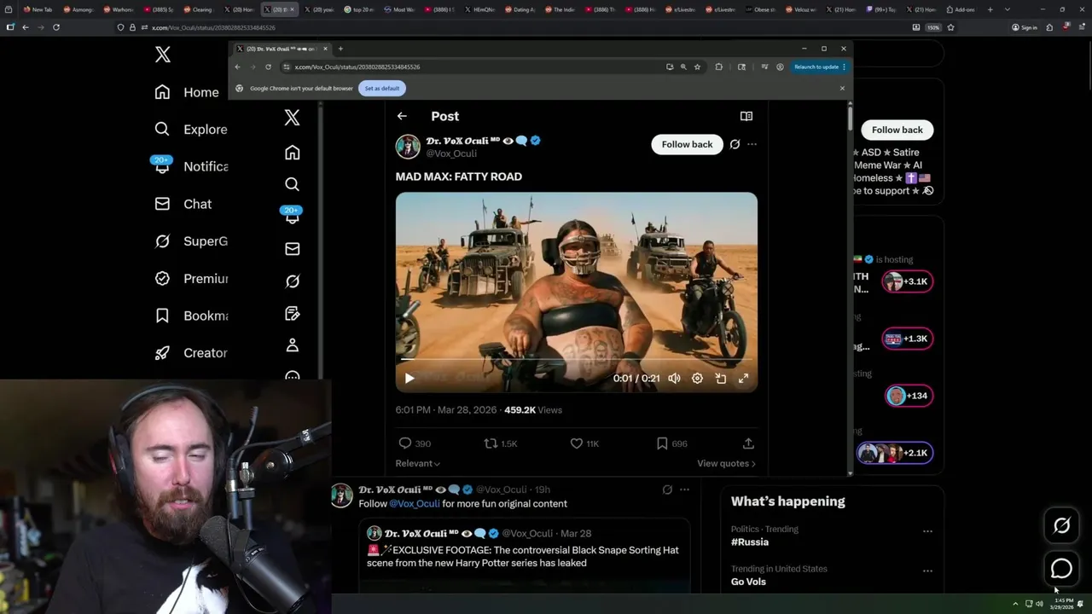Open Bookmarks item in background X sidebar
The width and height of the screenshot is (1092, 614).
tap(191, 316)
